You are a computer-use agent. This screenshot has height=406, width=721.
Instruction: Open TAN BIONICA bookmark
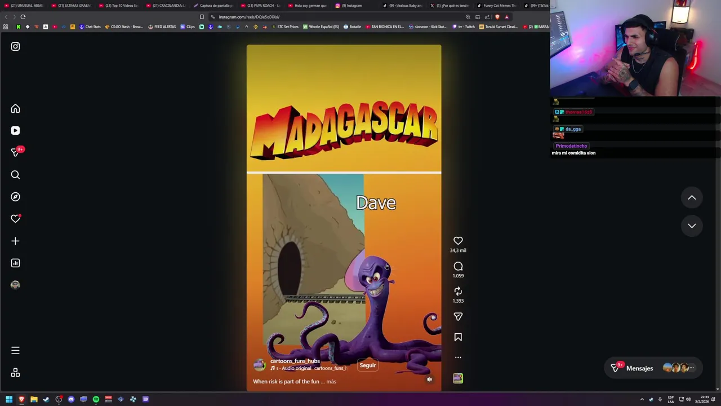[385, 27]
